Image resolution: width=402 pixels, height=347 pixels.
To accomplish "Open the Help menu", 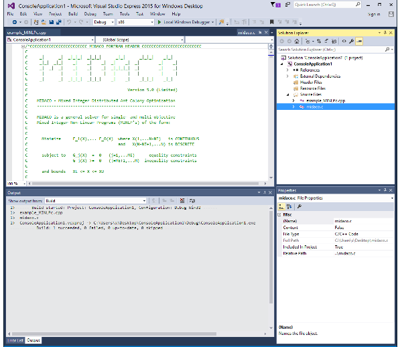I will pyautogui.click(x=176, y=14).
